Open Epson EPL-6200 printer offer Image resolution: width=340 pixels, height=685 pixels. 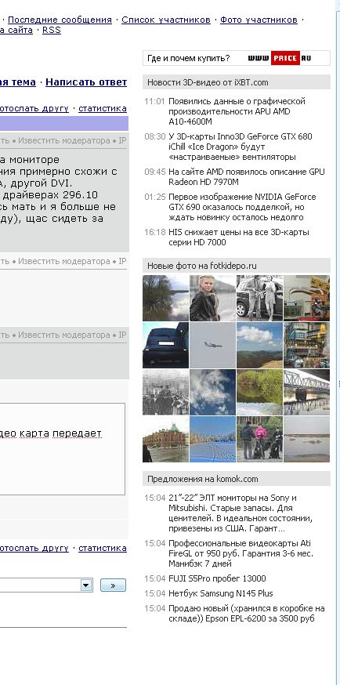tap(247, 614)
